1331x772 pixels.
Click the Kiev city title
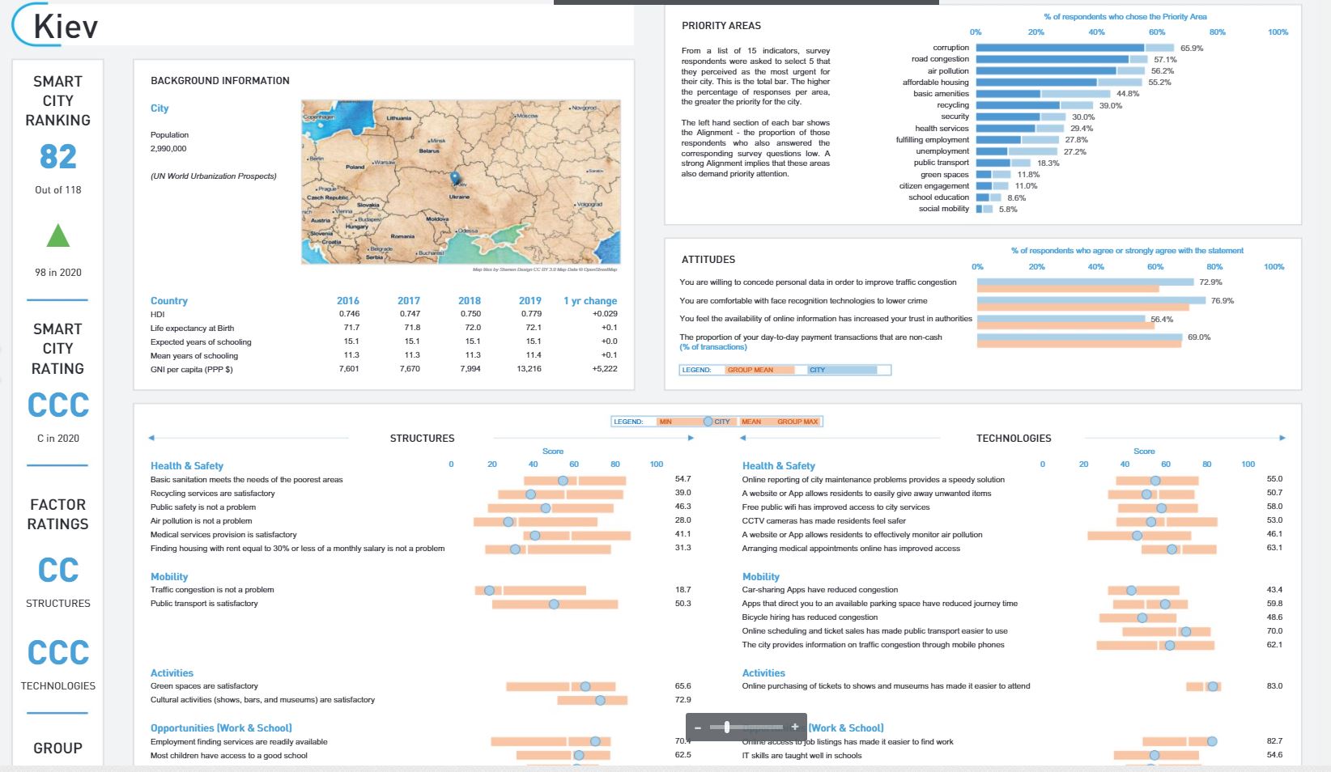[66, 27]
